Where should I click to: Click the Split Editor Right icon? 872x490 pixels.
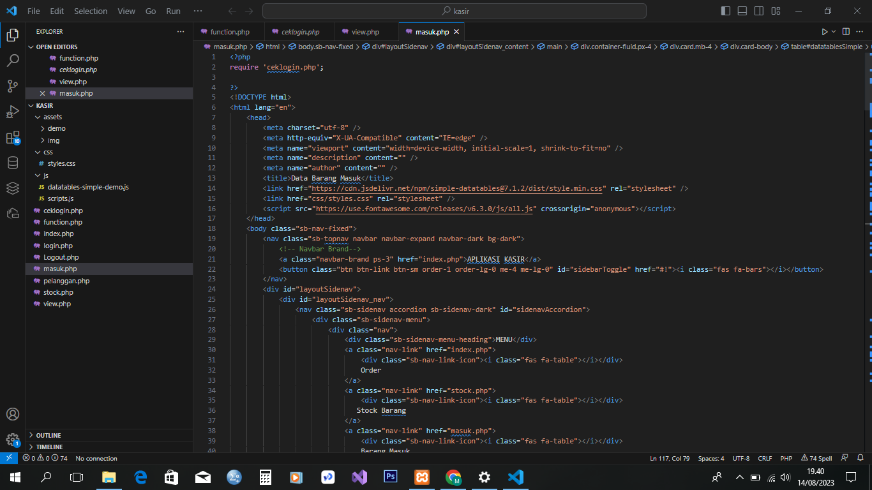point(846,32)
